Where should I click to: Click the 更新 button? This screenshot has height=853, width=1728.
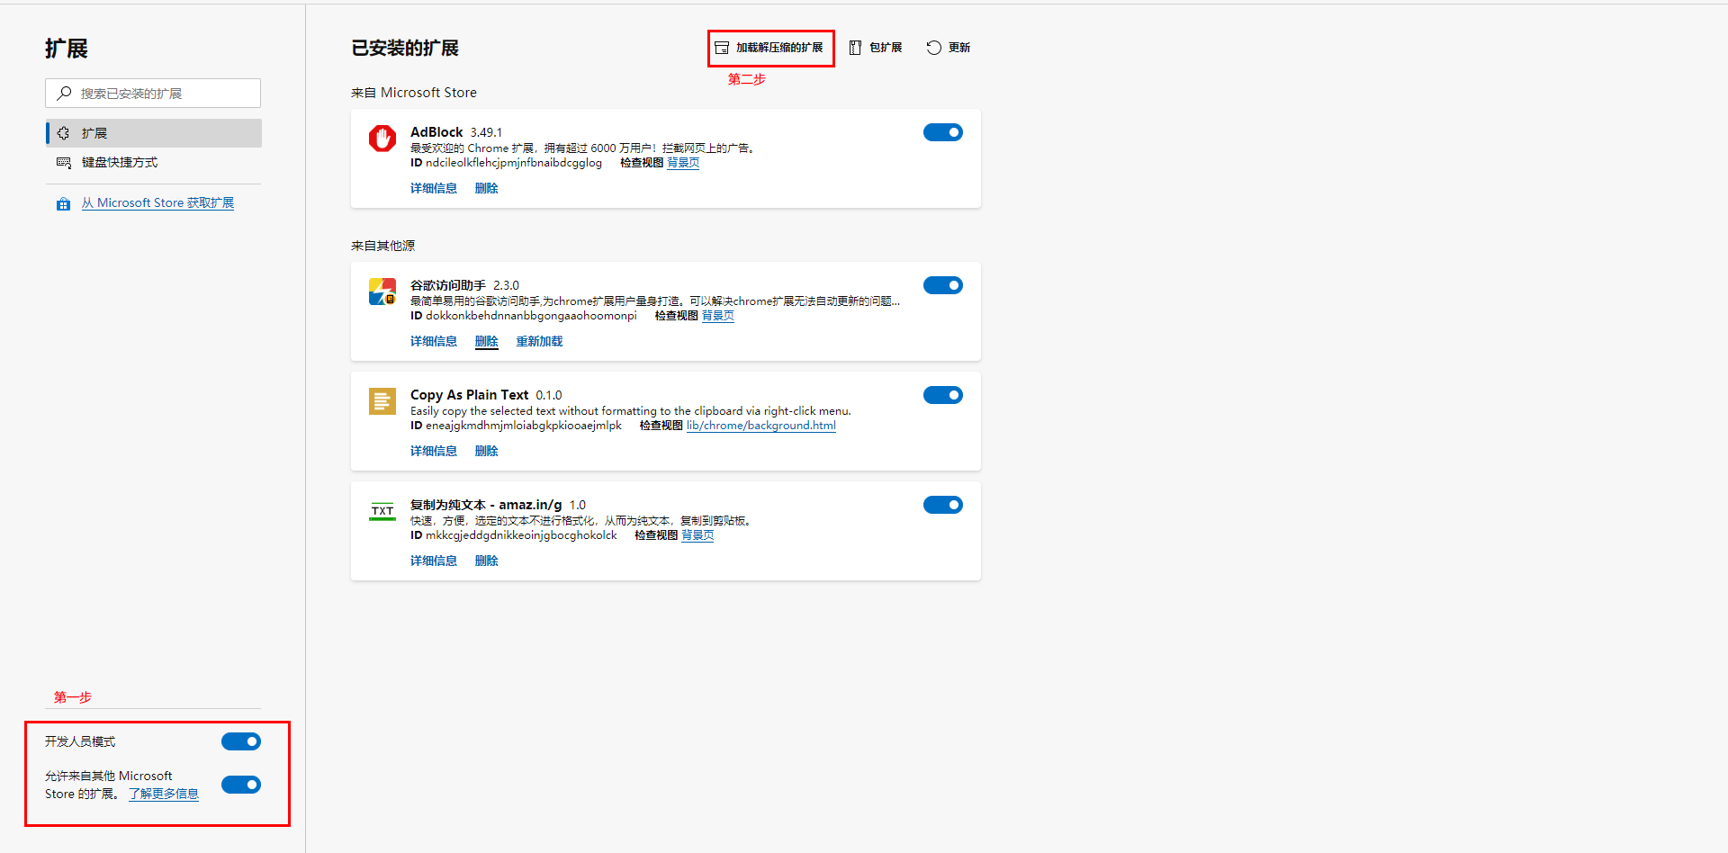(949, 48)
